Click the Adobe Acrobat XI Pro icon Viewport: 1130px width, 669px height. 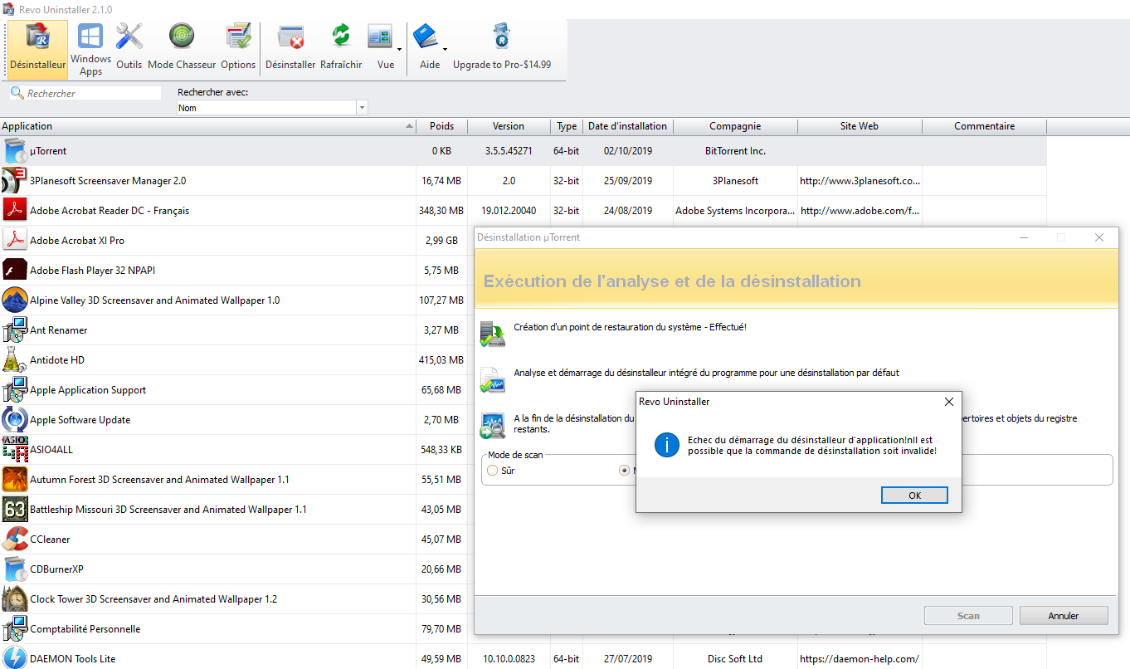15,241
